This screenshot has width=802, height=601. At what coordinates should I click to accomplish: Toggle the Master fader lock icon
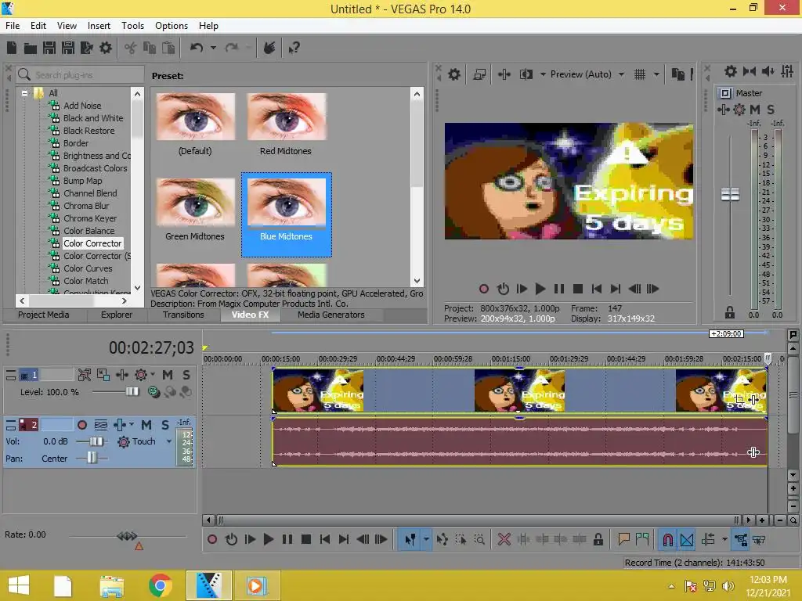730,312
